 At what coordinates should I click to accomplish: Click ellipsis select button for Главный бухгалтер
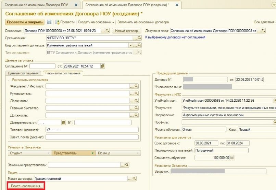pyautogui.click(x=132, y=108)
